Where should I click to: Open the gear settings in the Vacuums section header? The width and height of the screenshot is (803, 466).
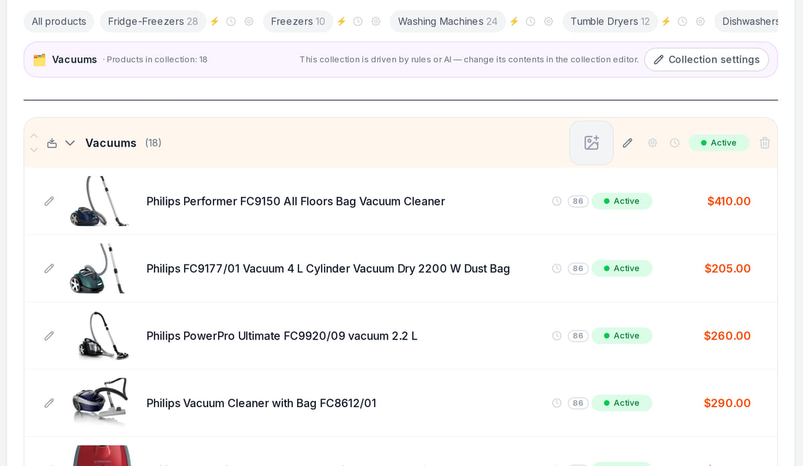pos(652,143)
